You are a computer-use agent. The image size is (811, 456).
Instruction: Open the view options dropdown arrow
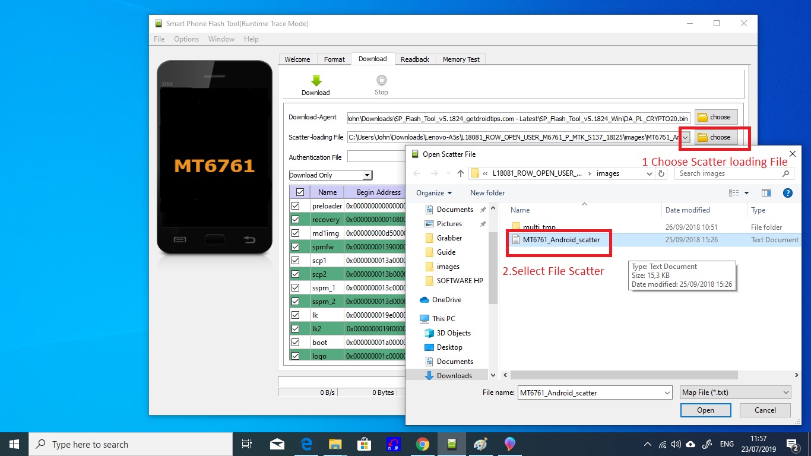[746, 193]
